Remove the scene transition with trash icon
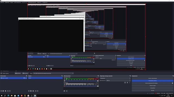The width and height of the screenshot is (174, 97). click(128, 82)
